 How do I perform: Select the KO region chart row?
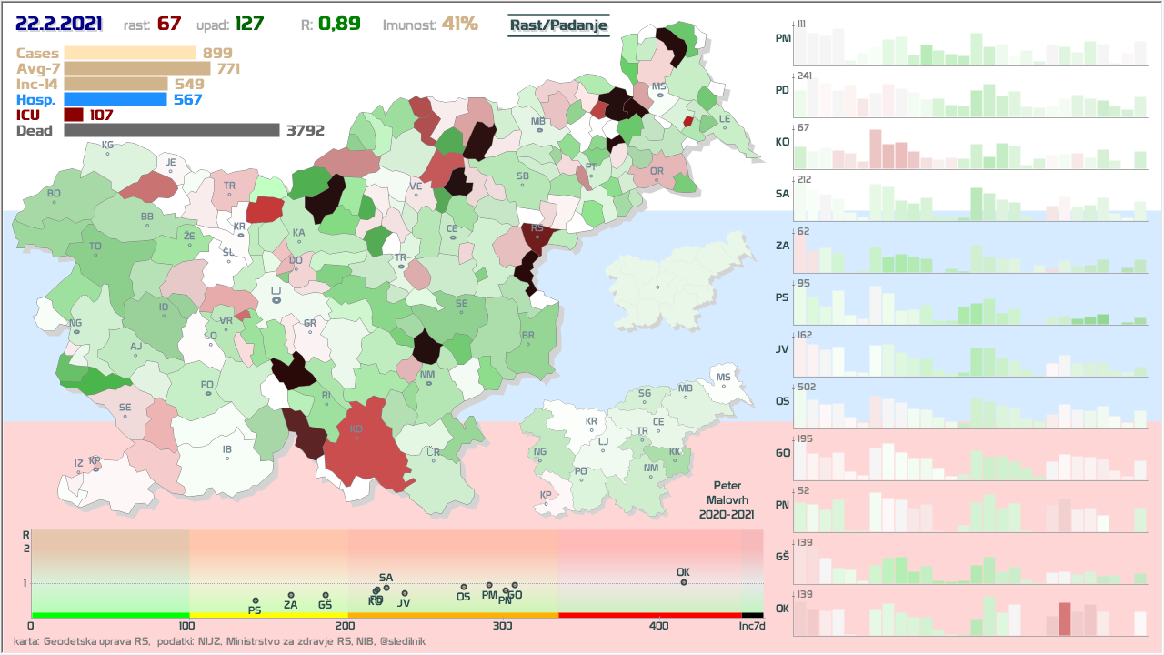click(969, 146)
